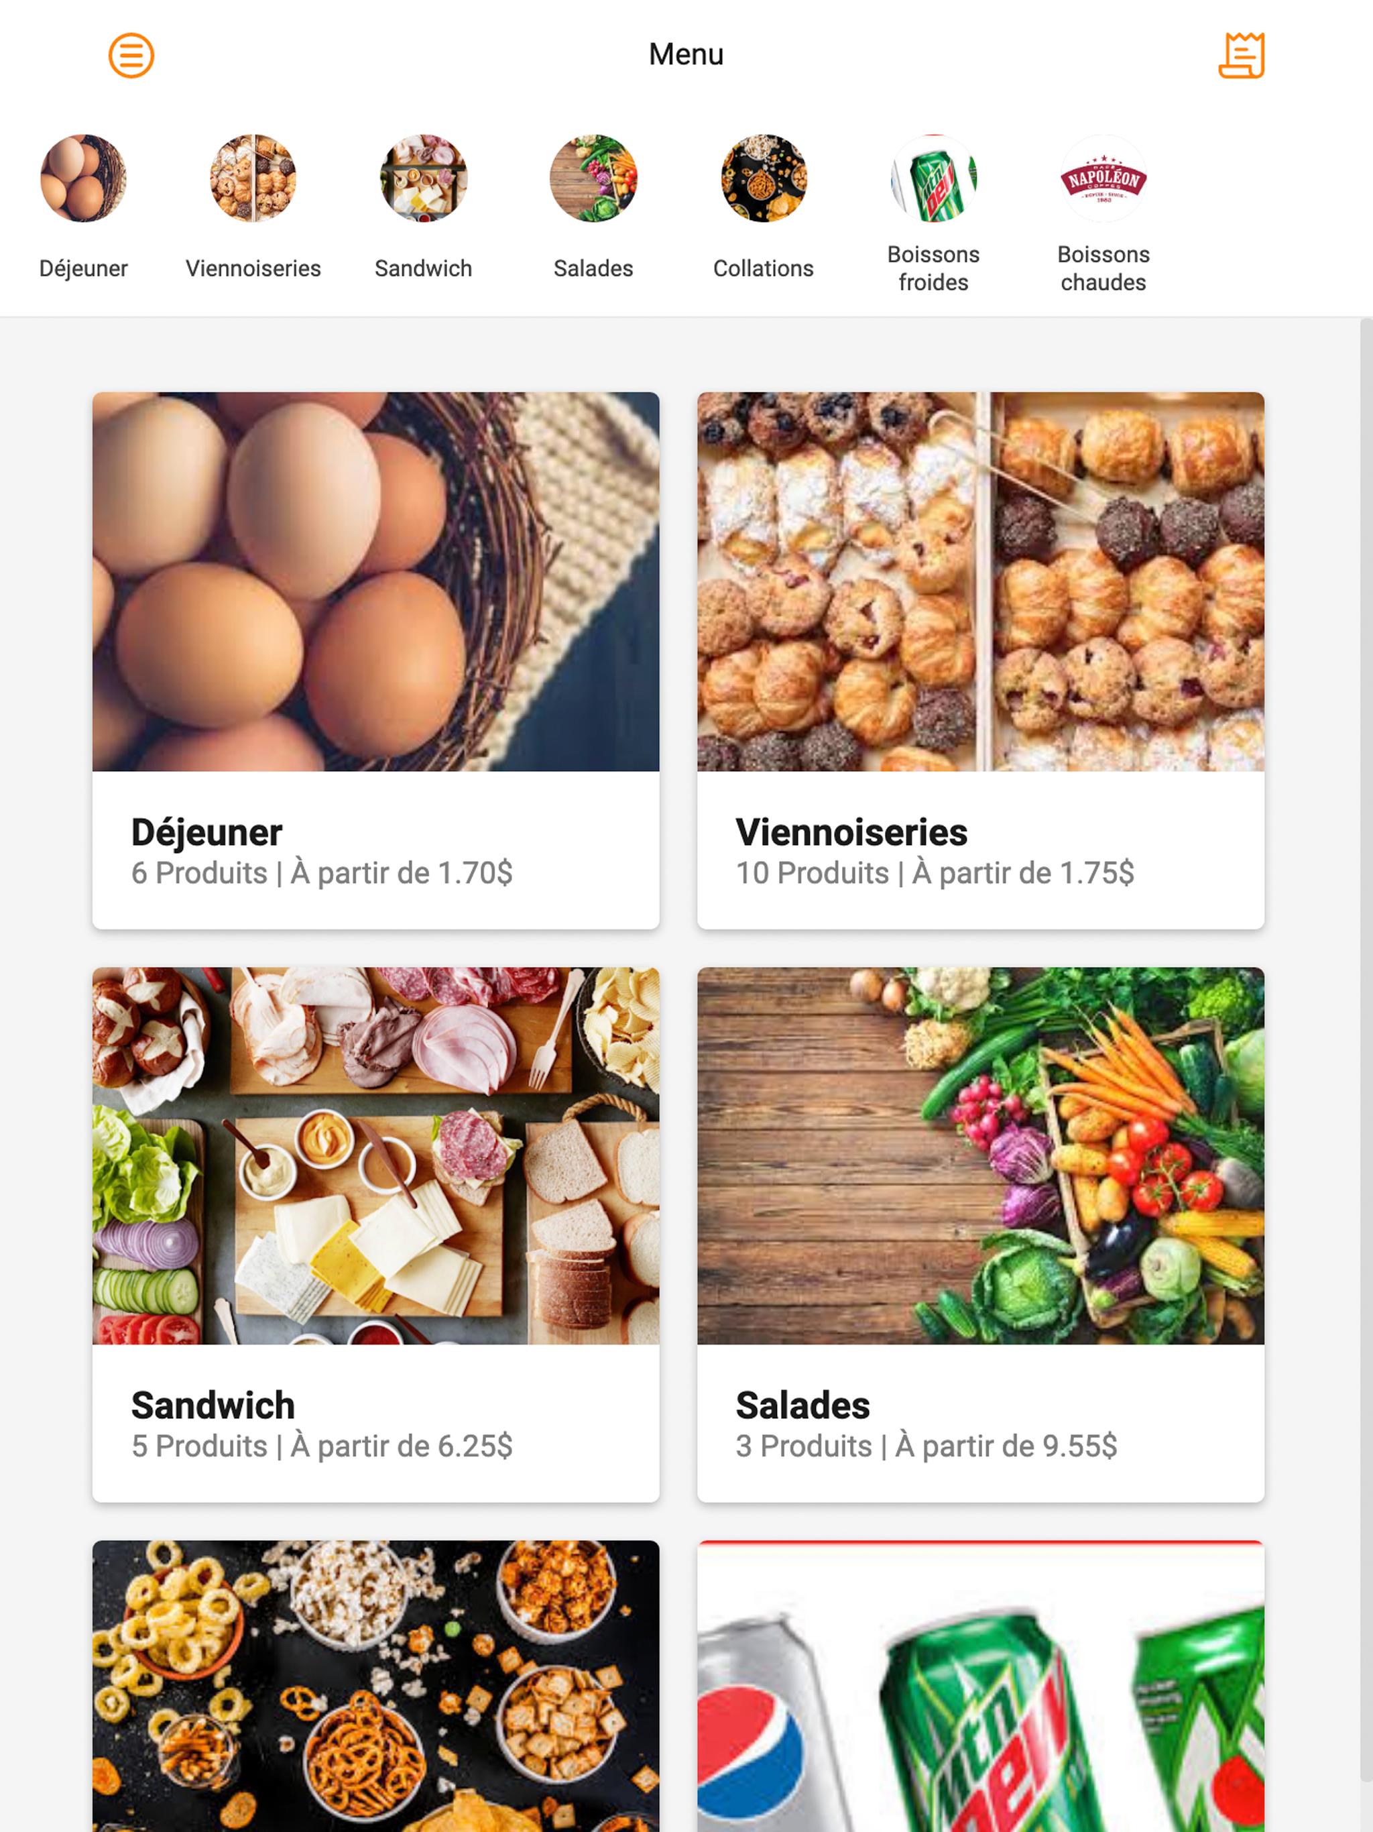Image resolution: width=1373 pixels, height=1832 pixels.
Task: Select the Napoléon Boissons chaudes icon
Action: (1104, 178)
